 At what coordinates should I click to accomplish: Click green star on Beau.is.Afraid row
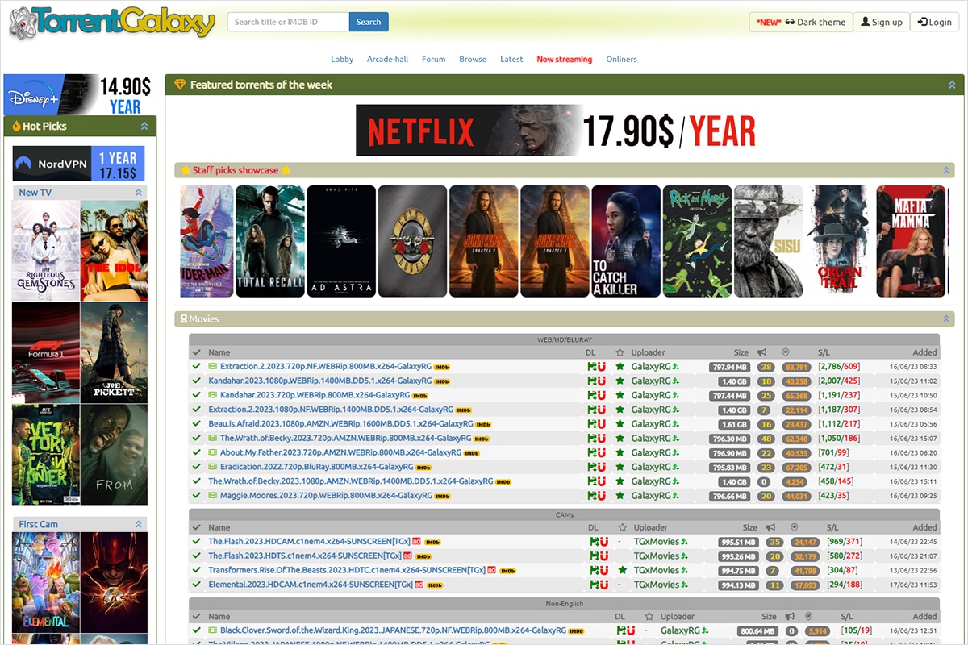pyautogui.click(x=620, y=424)
